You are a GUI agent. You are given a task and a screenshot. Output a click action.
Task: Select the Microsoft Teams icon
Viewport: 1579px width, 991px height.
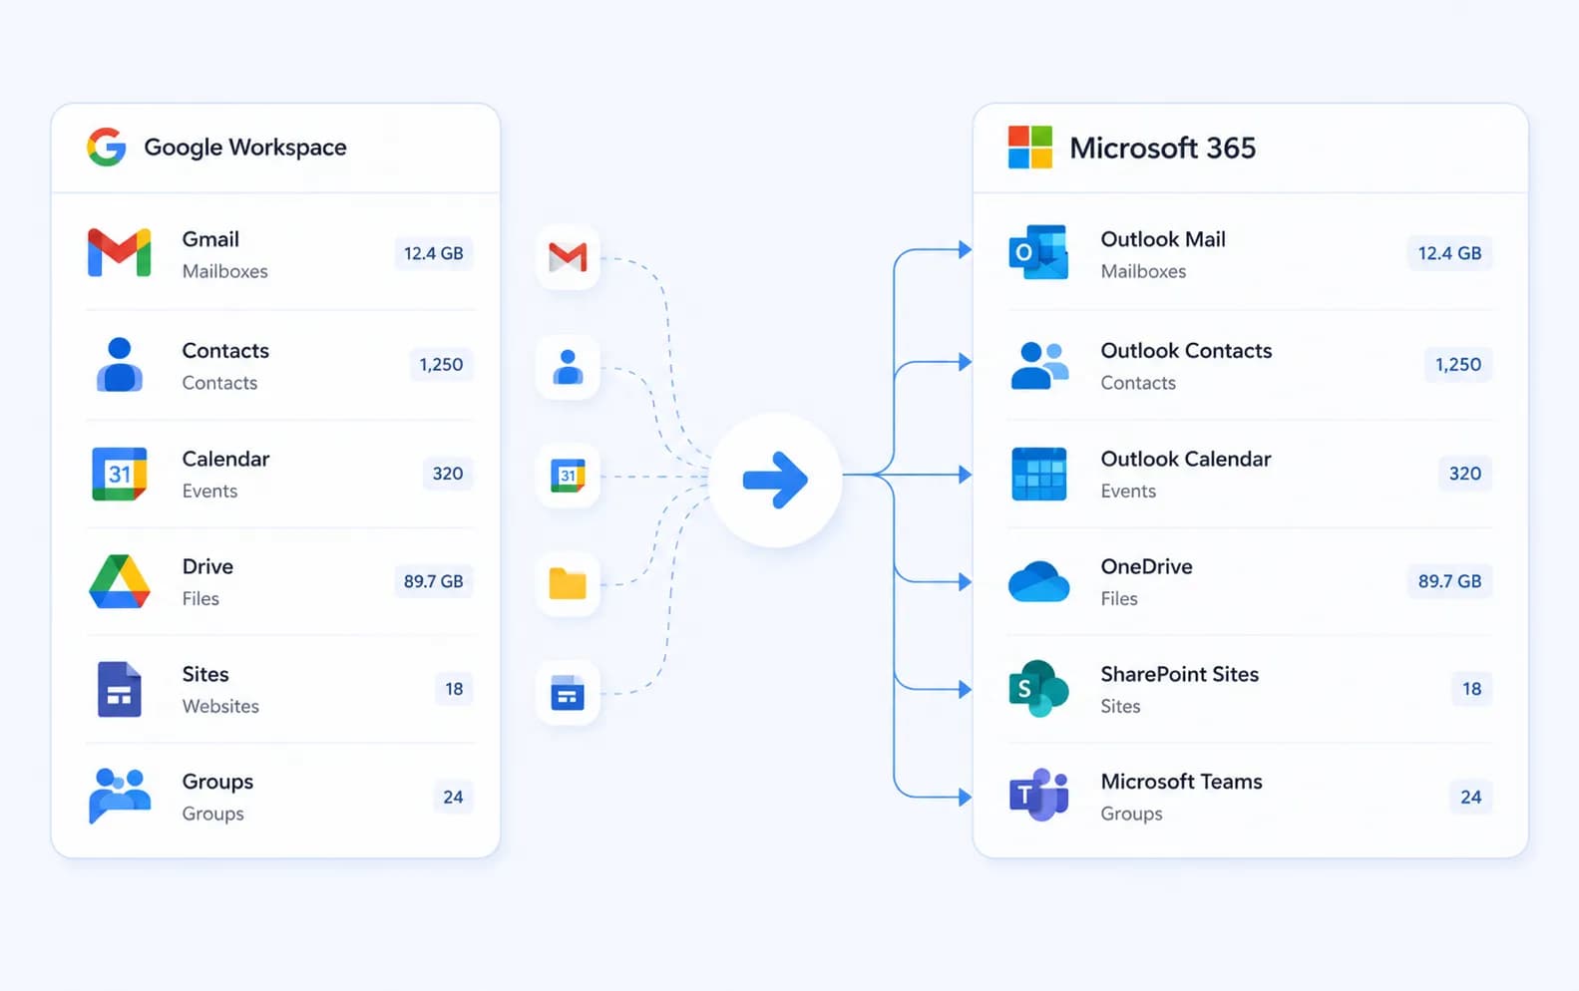pyautogui.click(x=1039, y=796)
